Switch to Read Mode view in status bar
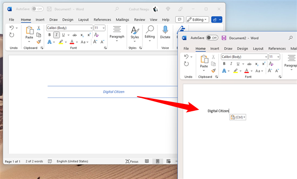The image size is (297, 179). click(x=147, y=161)
